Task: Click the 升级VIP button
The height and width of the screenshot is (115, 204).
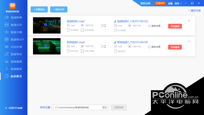Action: point(160,3)
